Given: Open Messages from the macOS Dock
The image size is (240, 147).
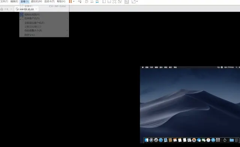Looking at the screenshot, I should (199, 140).
